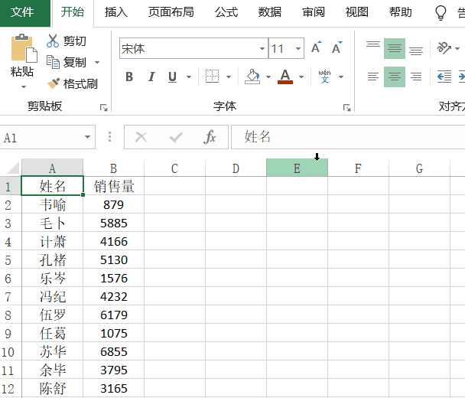Open the font name dropdown 宋体

tap(262, 48)
